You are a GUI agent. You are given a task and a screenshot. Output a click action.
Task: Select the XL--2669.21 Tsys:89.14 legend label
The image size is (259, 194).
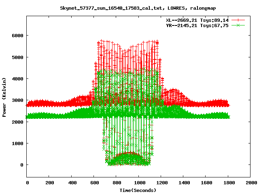tap(197, 20)
